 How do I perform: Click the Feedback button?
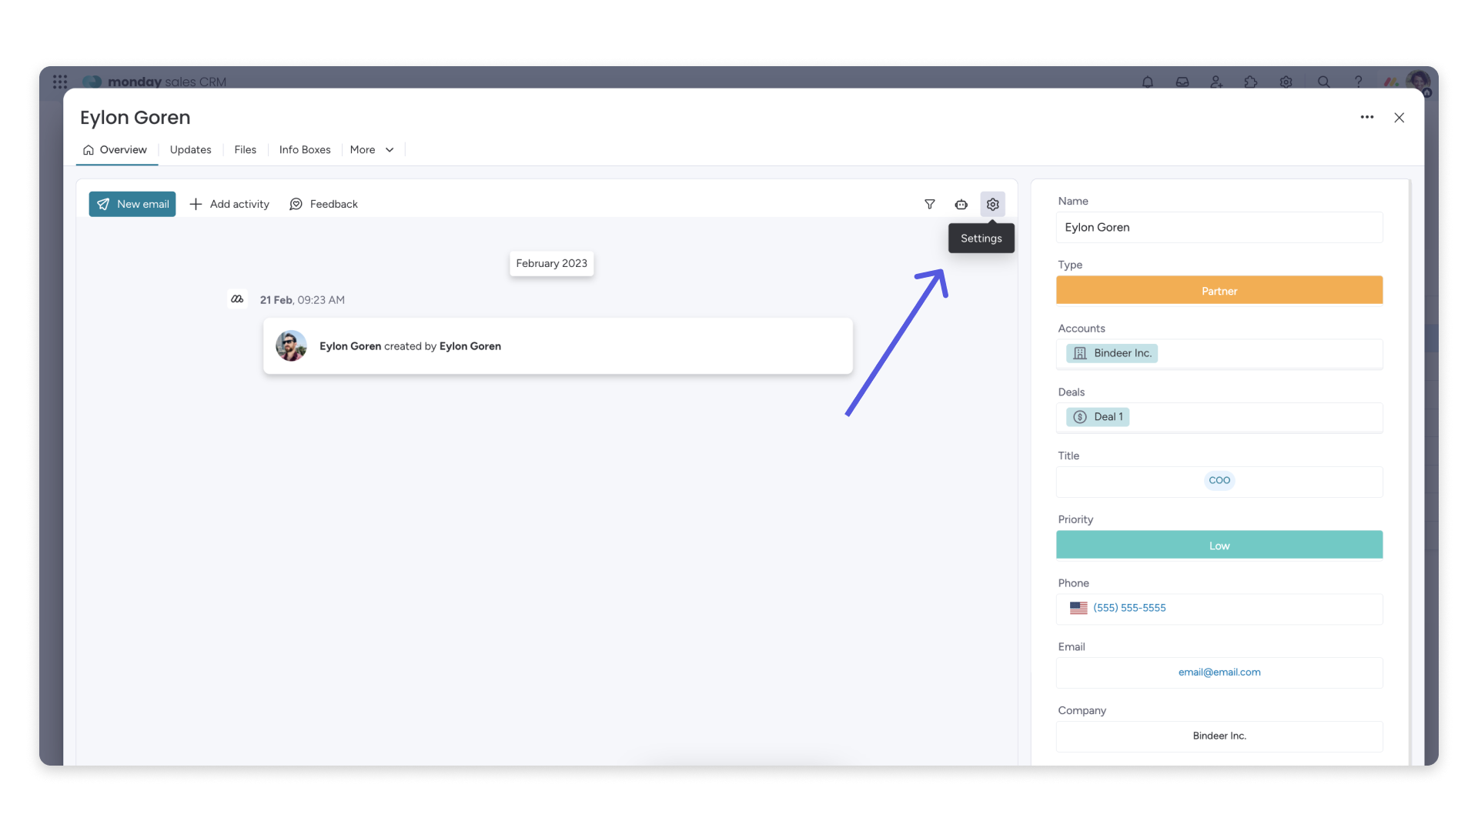pos(323,204)
